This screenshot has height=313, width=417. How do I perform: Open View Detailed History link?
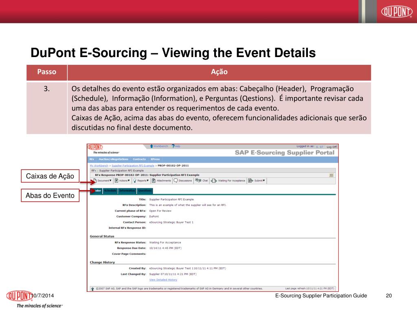(x=163, y=280)
